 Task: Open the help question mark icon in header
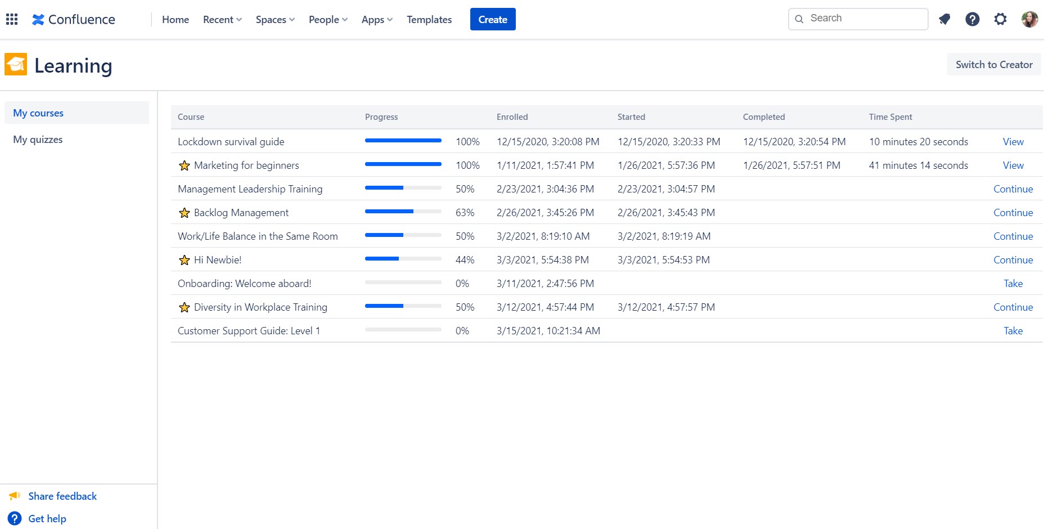tap(973, 19)
